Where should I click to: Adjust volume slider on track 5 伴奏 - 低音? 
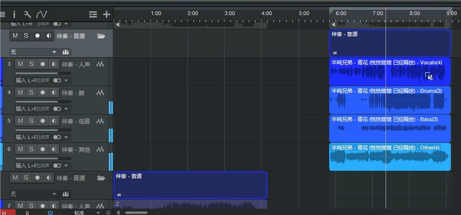pos(42,130)
